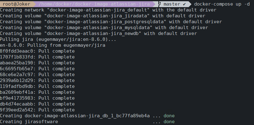Viewport: 254px width, 125px height.
Task: Click the Pulling jira eugenmayer/jira:en-8.6.0 line
Action: tap(58, 39)
